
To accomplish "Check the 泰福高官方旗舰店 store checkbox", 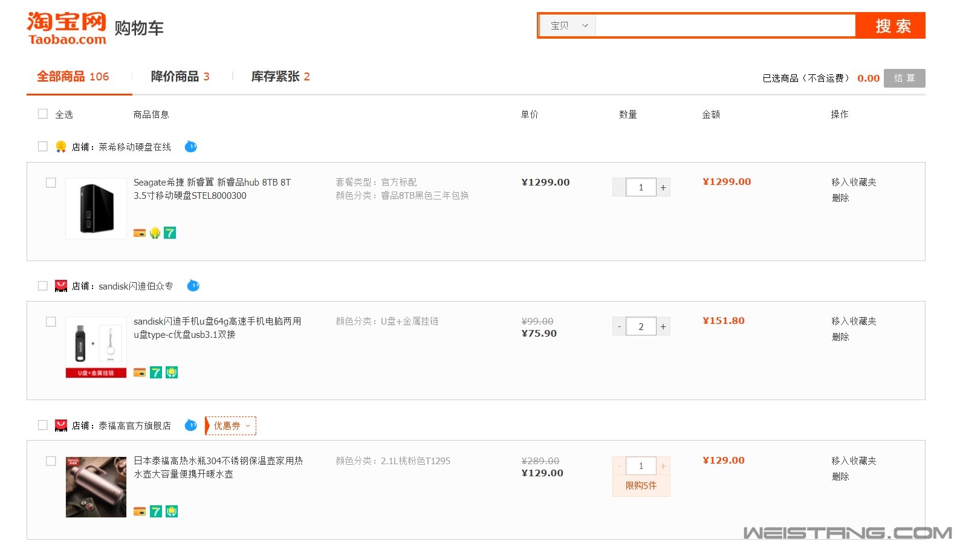I will (43, 425).
